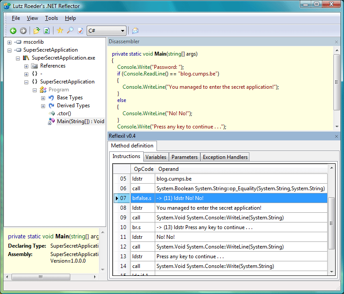Open Search with the magnifier icon

click(70, 30)
